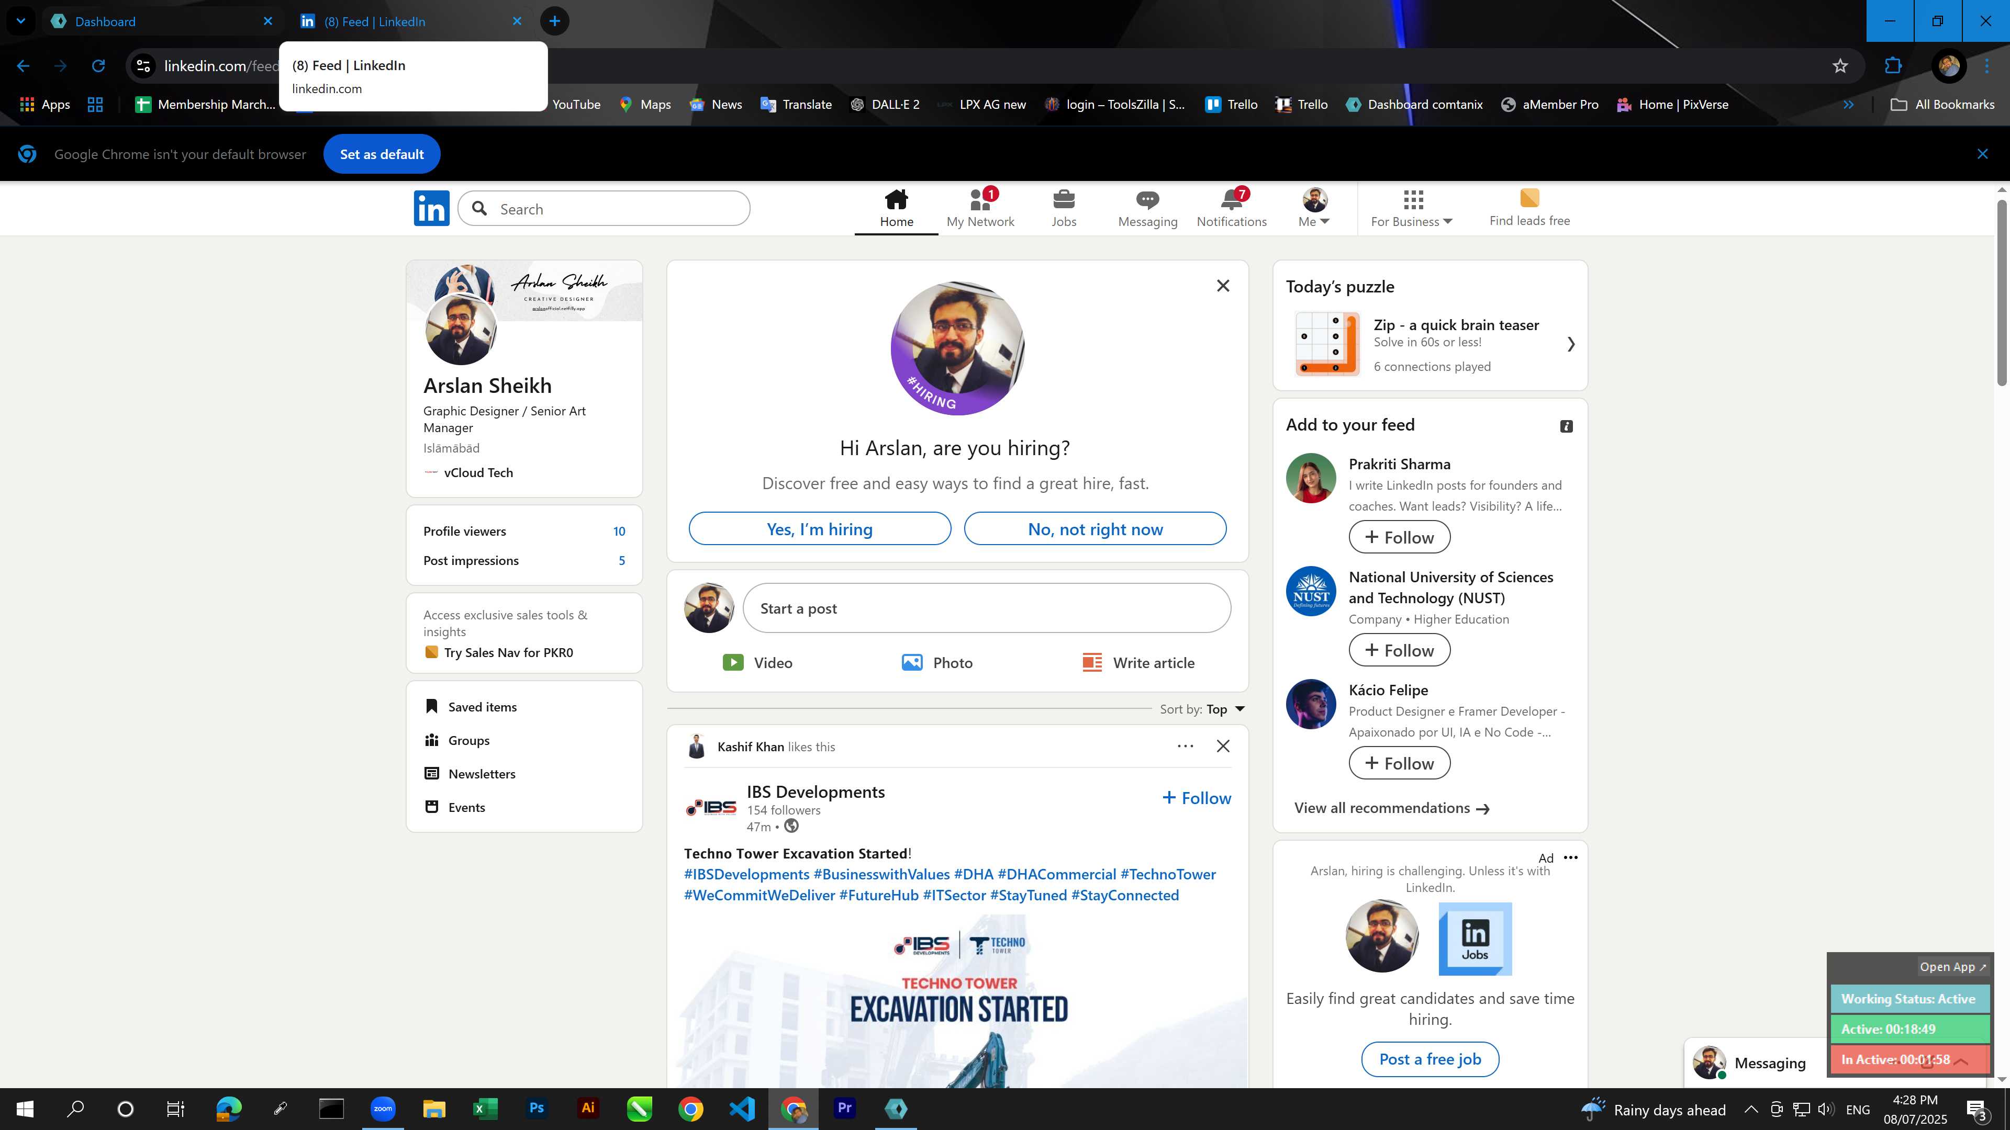Open Saved items bookmark

tap(471, 707)
